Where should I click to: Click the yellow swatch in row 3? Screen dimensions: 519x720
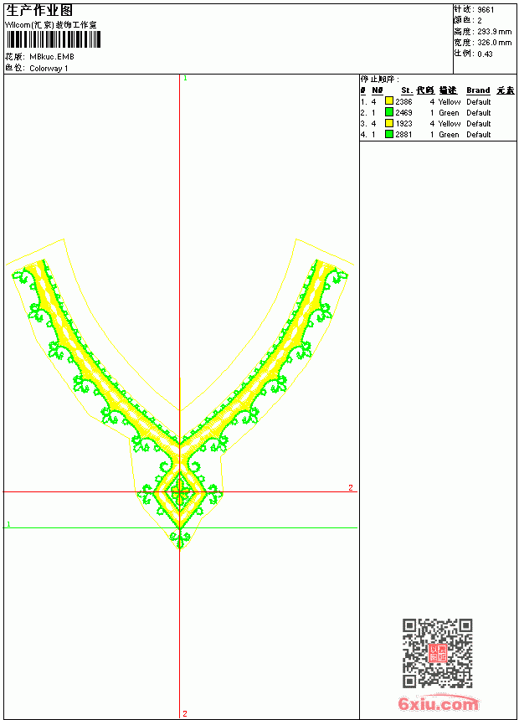389,123
